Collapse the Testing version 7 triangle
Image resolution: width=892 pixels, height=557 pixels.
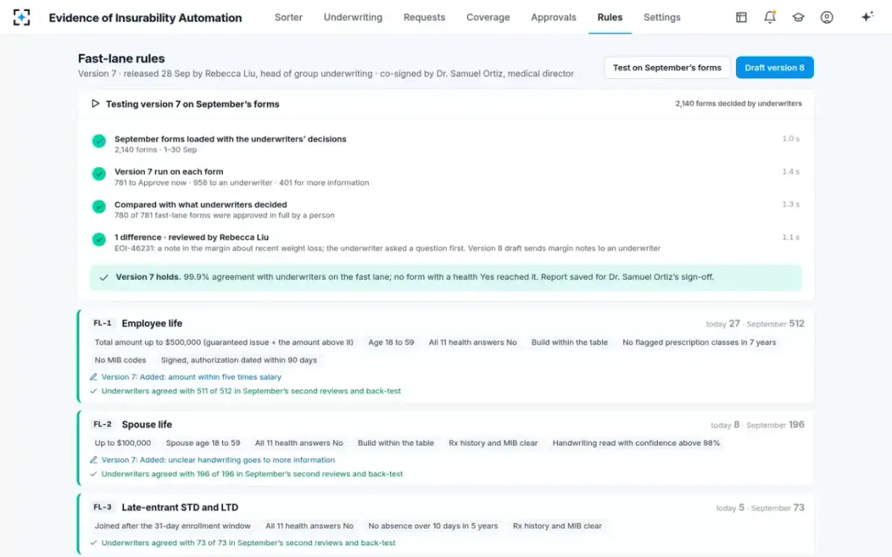(x=95, y=104)
